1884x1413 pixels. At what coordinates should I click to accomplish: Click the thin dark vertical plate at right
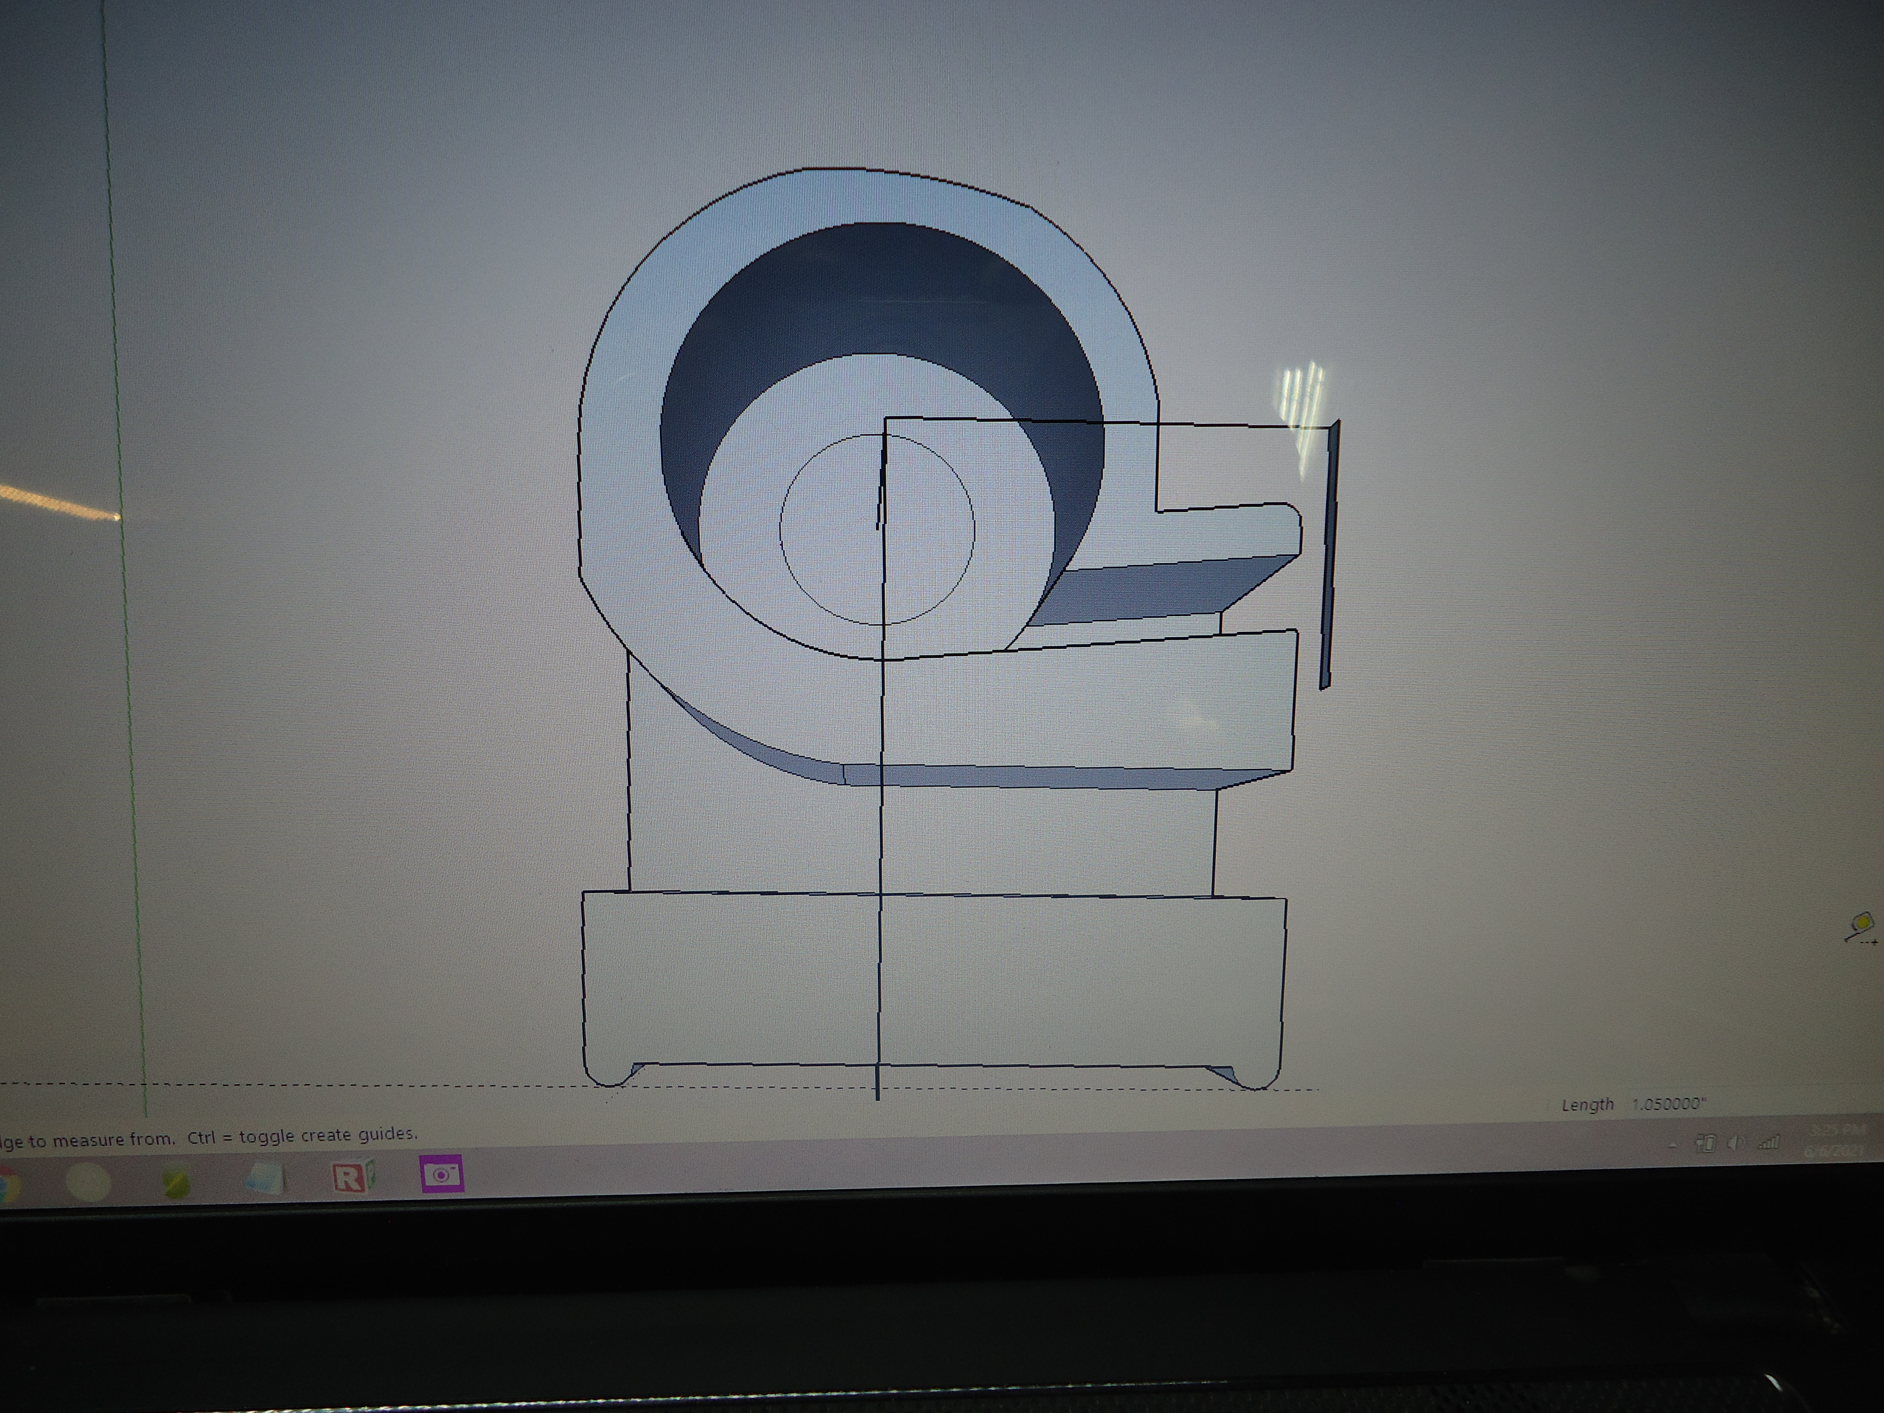[x=1330, y=553]
